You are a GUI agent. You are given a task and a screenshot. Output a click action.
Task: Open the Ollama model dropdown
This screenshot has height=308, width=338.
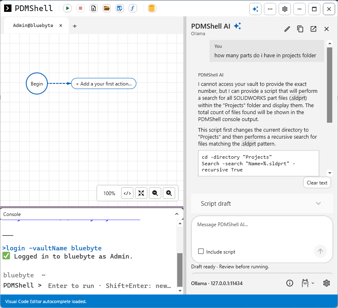click(x=308, y=283)
